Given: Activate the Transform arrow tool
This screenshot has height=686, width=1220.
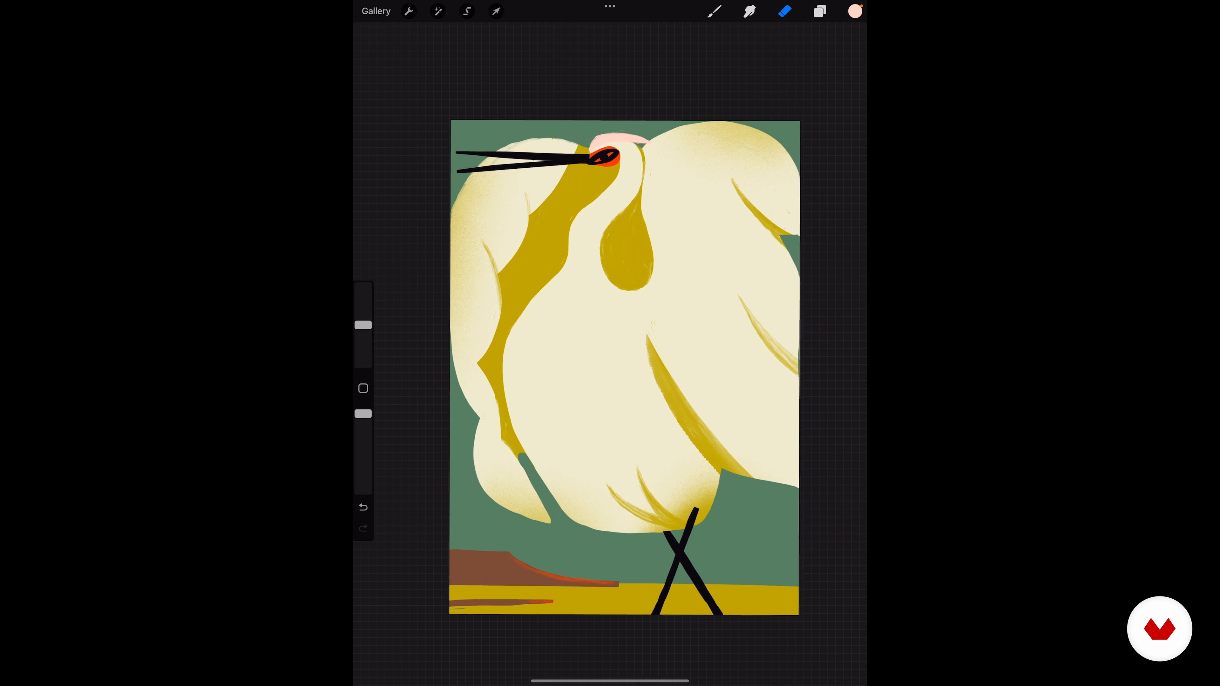Looking at the screenshot, I should coord(496,11).
